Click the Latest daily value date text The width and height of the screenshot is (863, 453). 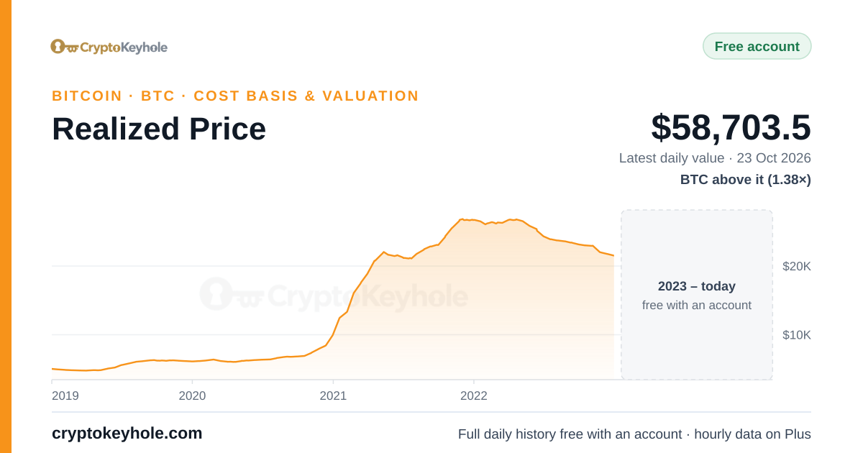(x=715, y=158)
